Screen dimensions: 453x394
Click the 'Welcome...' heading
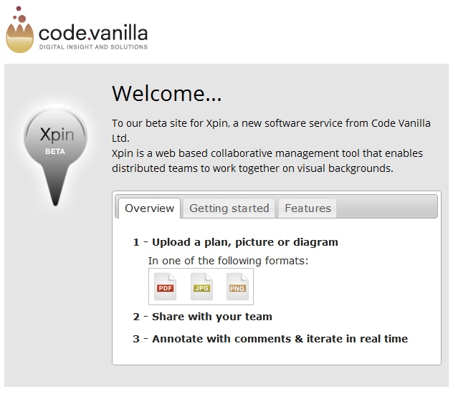[167, 94]
